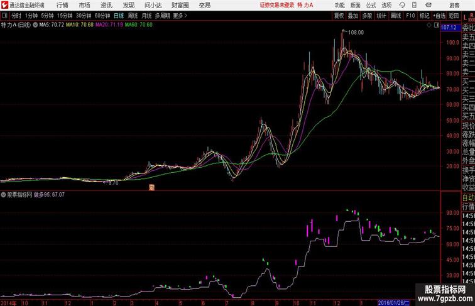Toggle the left sidebar panel icon

(x=4, y=16)
